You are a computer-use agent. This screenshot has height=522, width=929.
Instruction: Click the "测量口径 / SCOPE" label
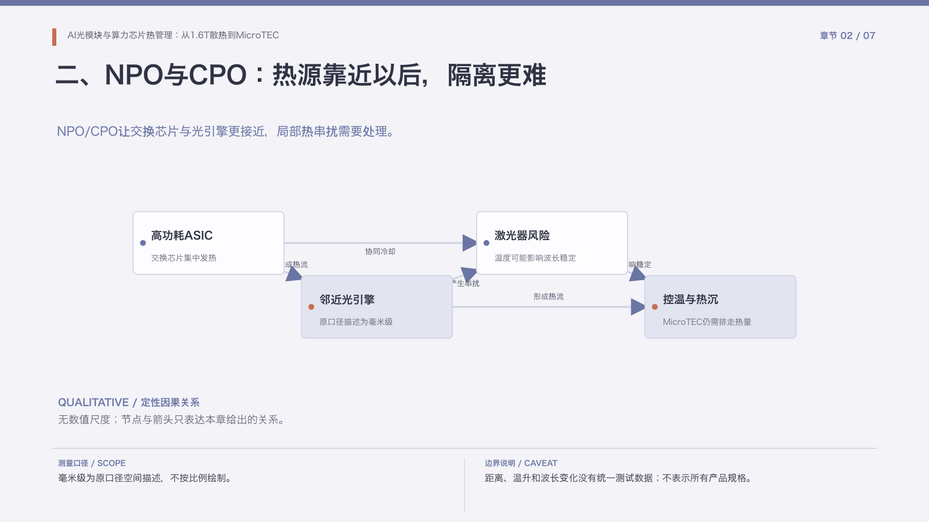point(92,463)
